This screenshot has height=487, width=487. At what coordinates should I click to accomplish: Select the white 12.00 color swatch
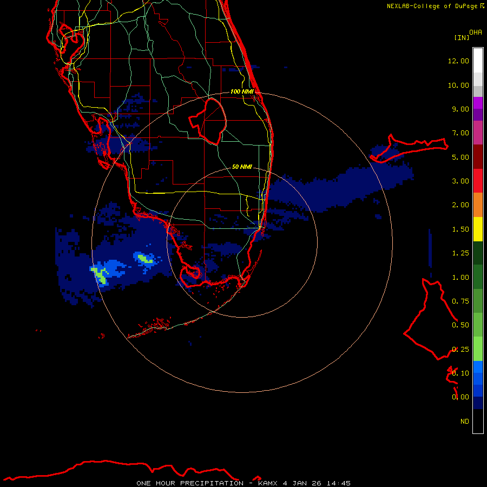(478, 61)
